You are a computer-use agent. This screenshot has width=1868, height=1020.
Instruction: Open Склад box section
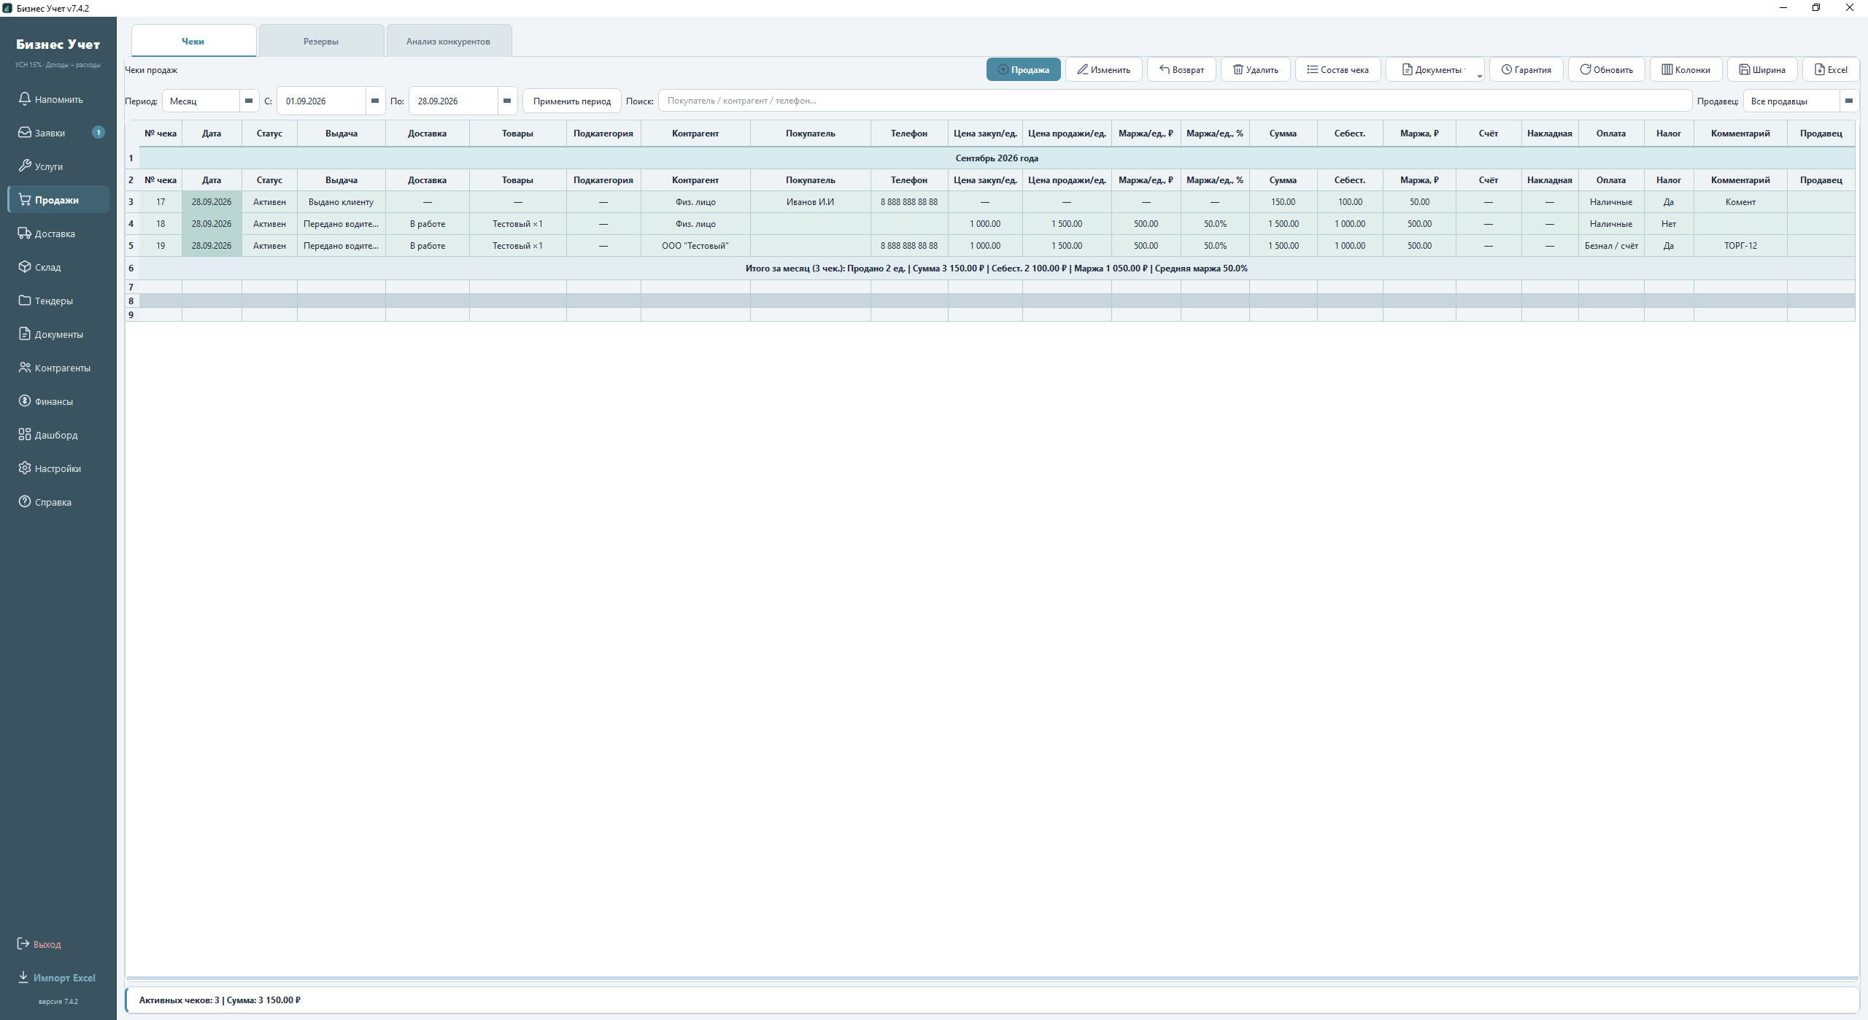pyautogui.click(x=58, y=267)
